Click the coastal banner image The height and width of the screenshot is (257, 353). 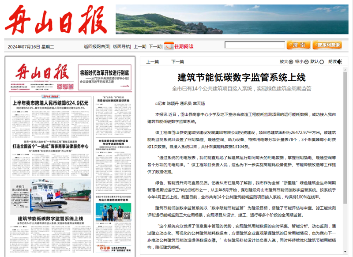(x=232, y=19)
